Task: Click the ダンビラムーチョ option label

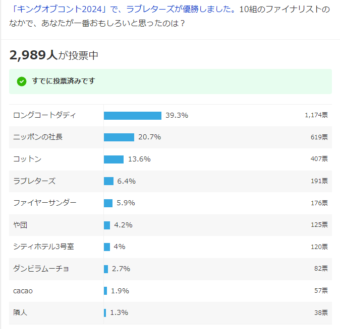Action: click(x=41, y=269)
